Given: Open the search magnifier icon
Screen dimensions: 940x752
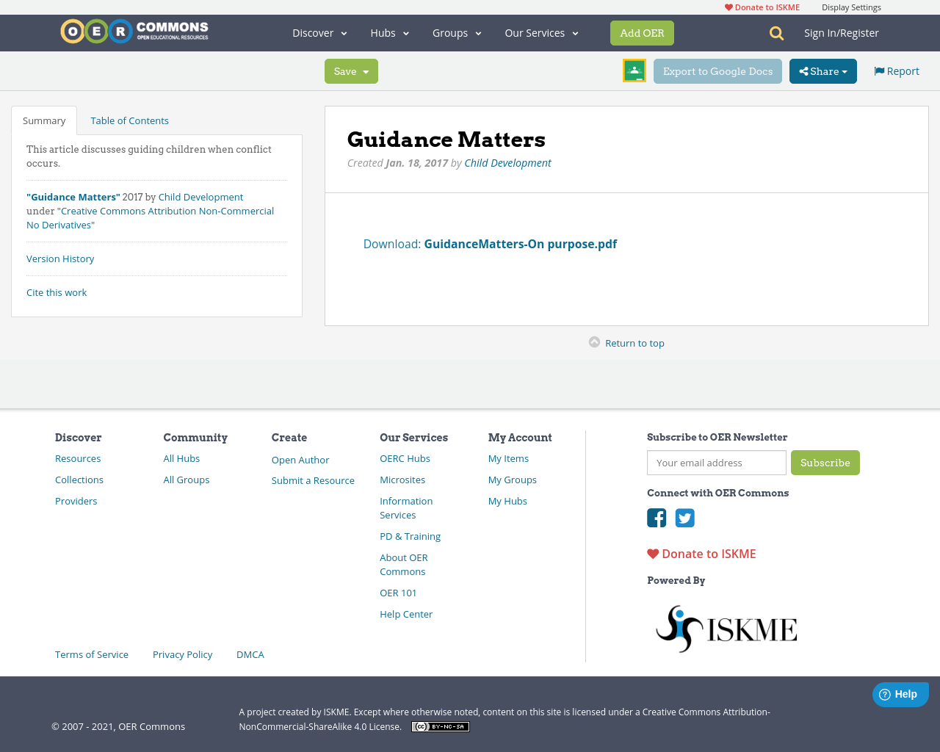Looking at the screenshot, I should click(x=775, y=33).
